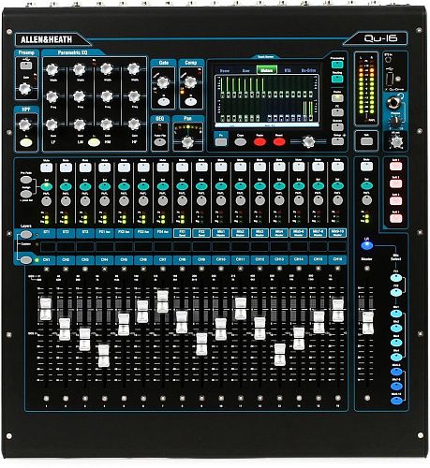
Task: Select FX1 in Mix Select
Action: click(396, 278)
